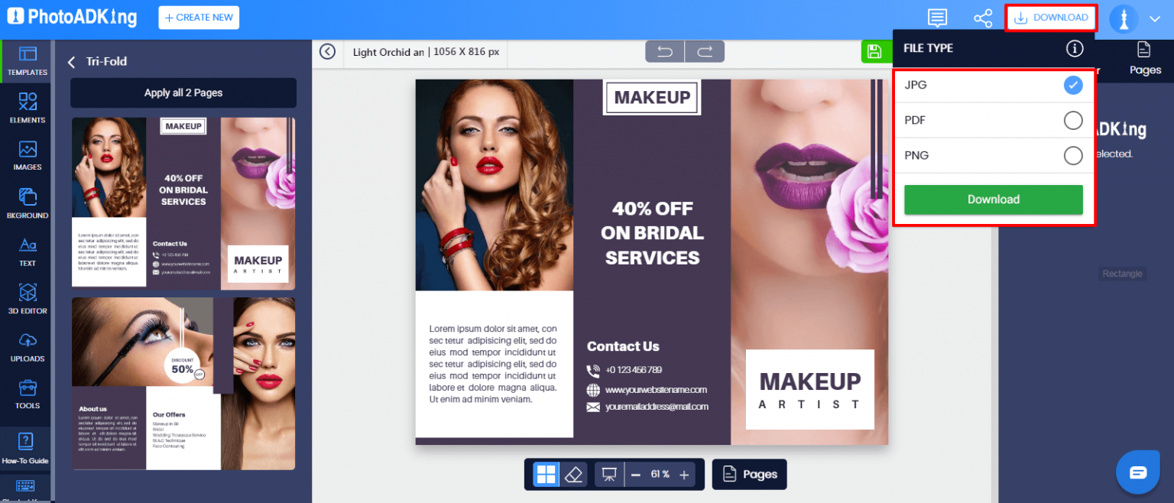Open the account dropdown at top right
Screen dimensions: 1174x503
1156,19
